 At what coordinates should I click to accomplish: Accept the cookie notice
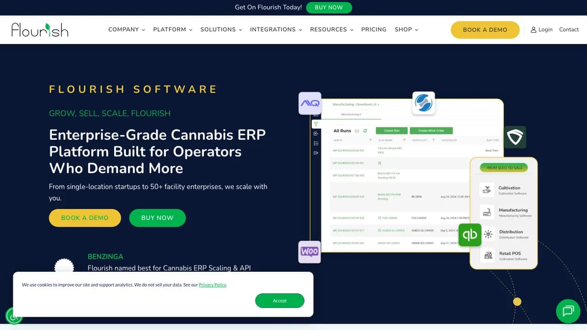pos(280,301)
